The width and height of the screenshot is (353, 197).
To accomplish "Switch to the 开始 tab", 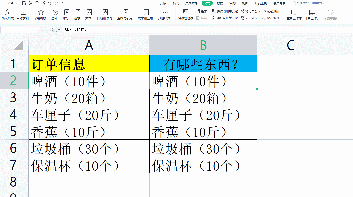I will point(163,3).
